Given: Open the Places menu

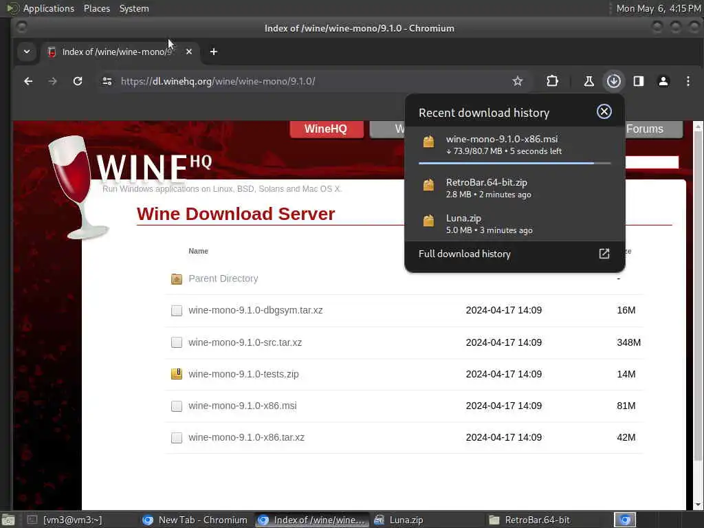Looking at the screenshot, I should click(96, 8).
